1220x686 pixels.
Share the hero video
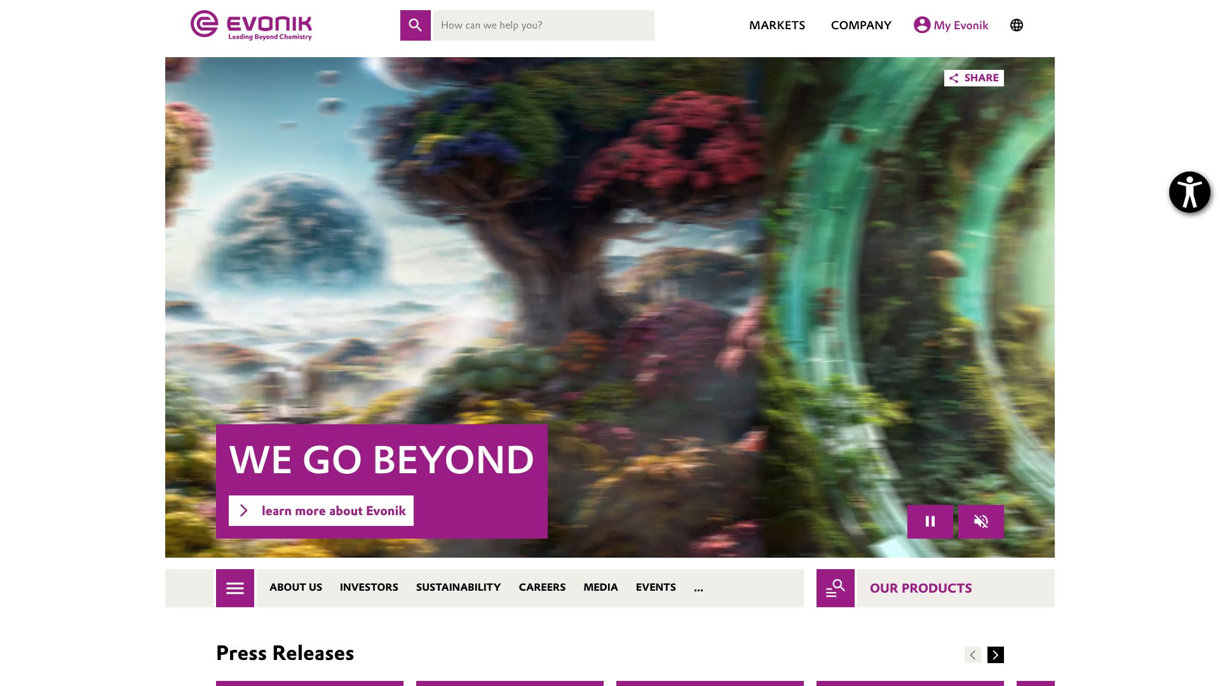pyautogui.click(x=974, y=78)
